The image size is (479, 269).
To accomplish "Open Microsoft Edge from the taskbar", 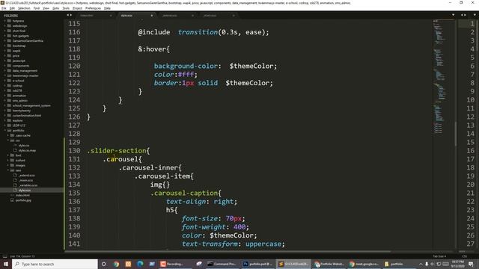I will pos(140,264).
